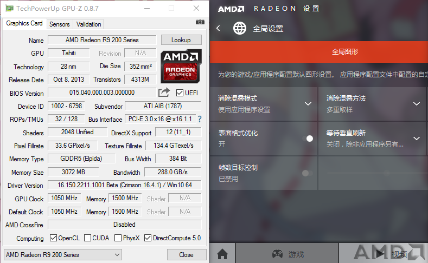This screenshot has height=263, width=428.
Task: Click the Bus Interface question mark
Action: click(200, 119)
